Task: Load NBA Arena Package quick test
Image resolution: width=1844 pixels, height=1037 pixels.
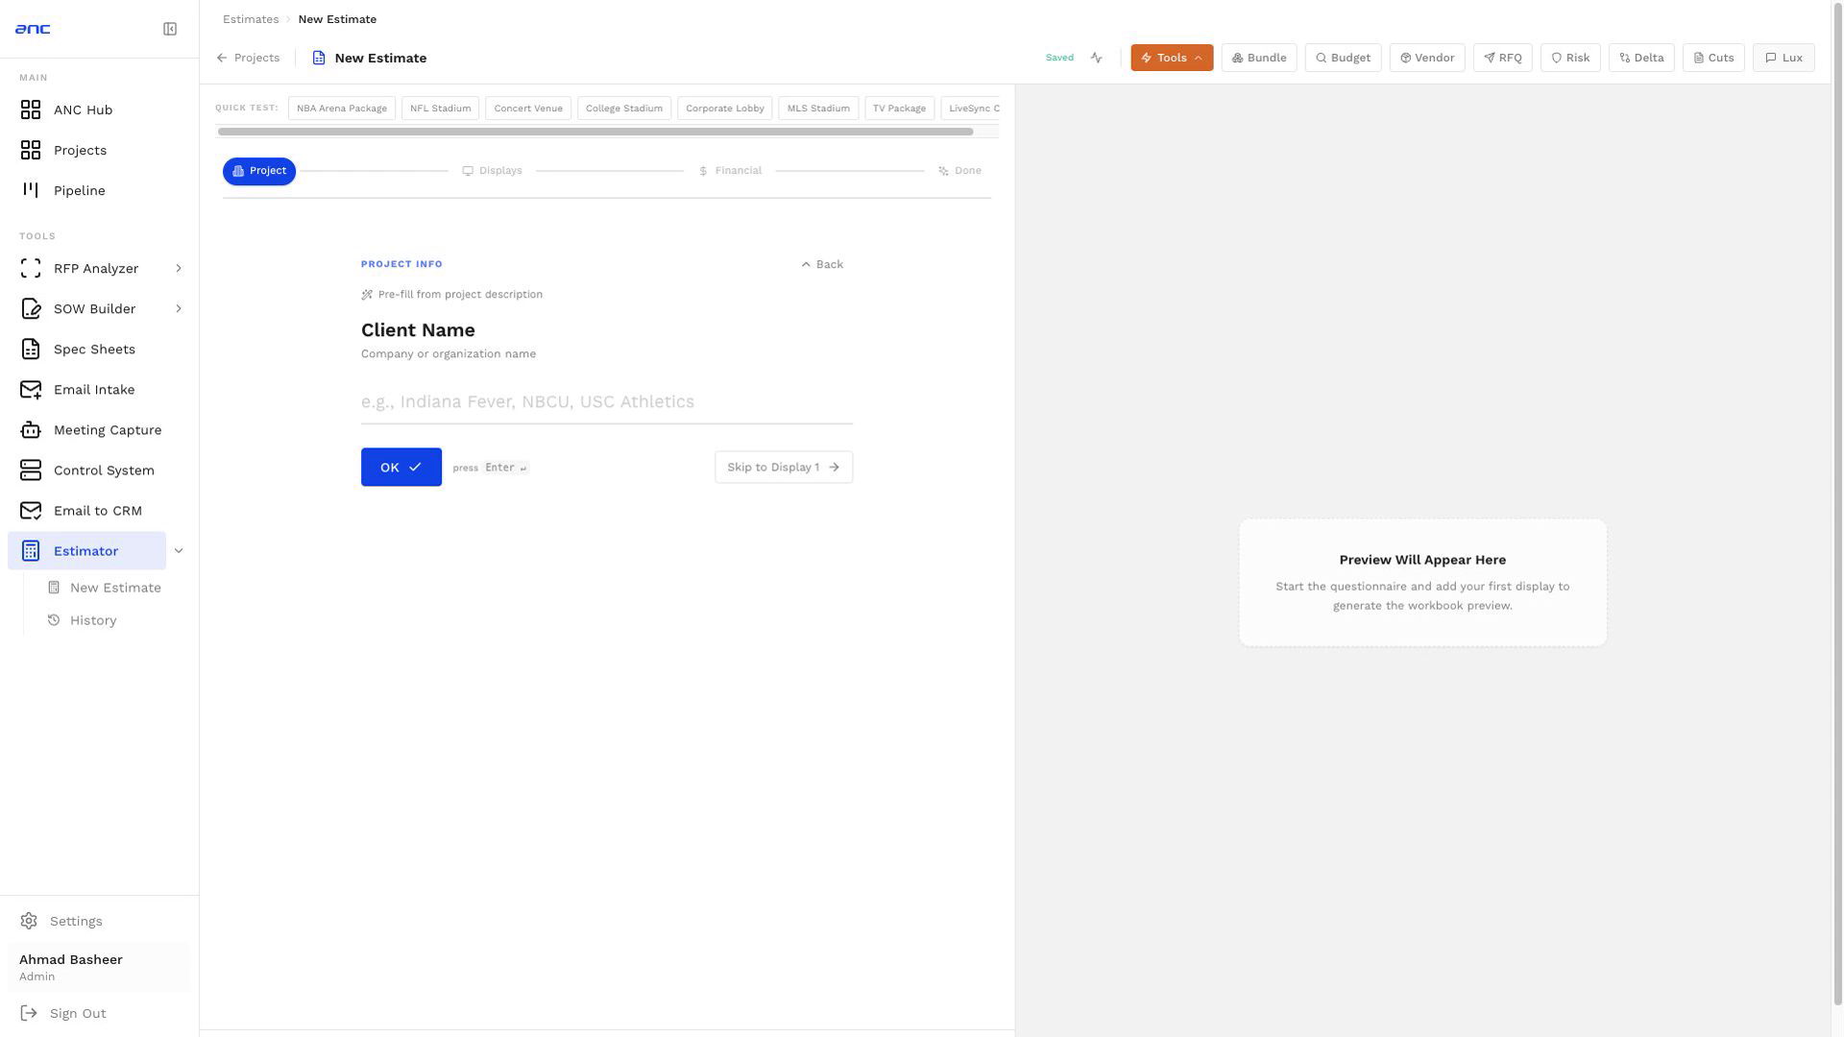Action: pyautogui.click(x=342, y=109)
